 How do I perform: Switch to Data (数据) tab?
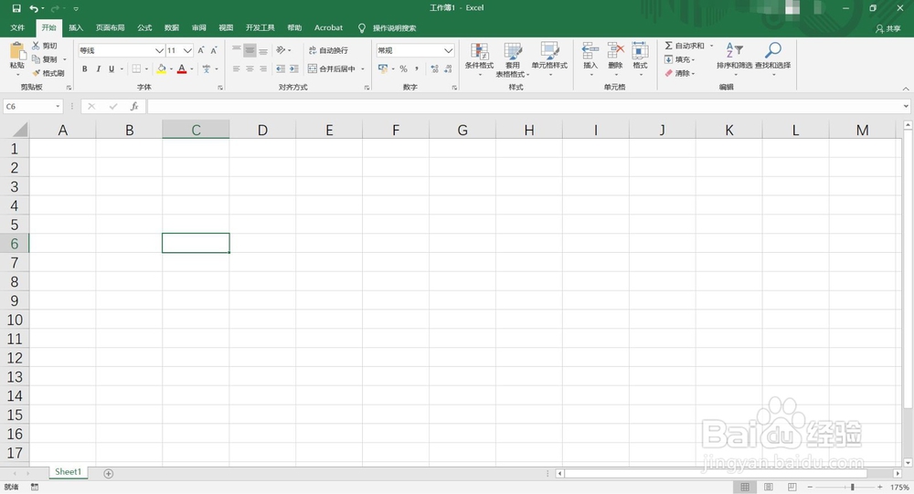pyautogui.click(x=172, y=28)
